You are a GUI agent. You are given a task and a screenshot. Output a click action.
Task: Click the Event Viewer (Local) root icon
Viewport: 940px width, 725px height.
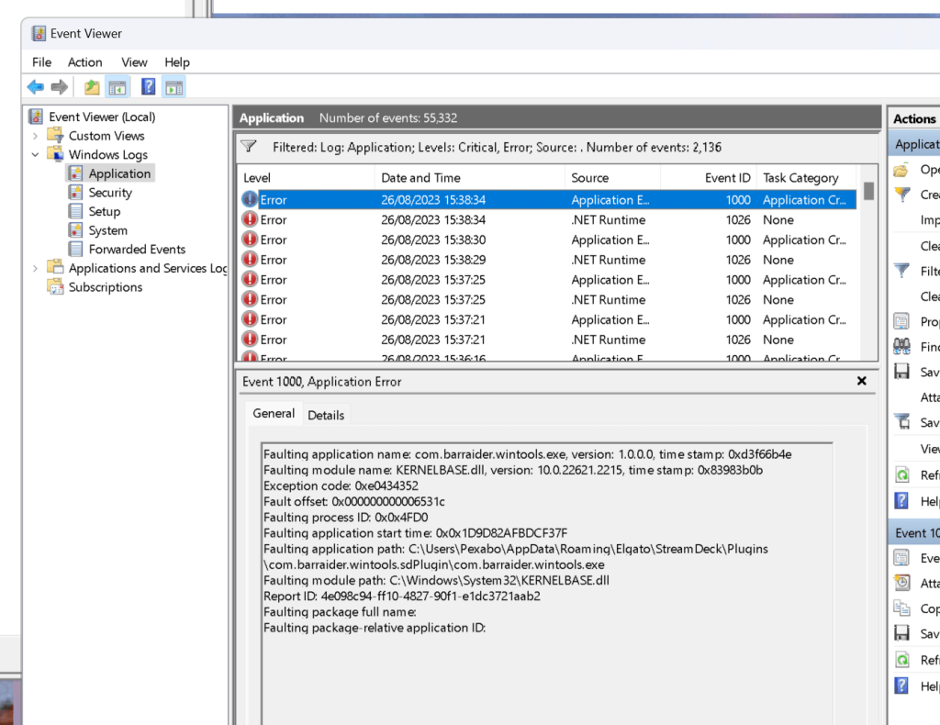click(x=36, y=117)
